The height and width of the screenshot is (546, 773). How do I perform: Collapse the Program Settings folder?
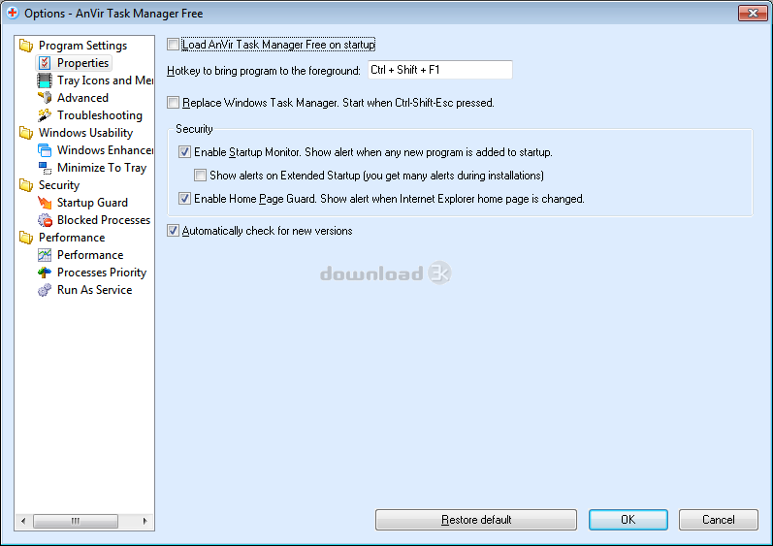[x=25, y=46]
